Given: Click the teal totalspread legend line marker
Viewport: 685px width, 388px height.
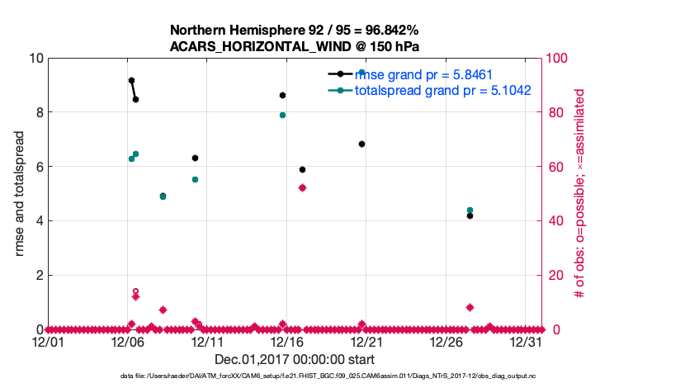Looking at the screenshot, I should click(340, 90).
